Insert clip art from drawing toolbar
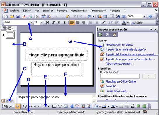 (x=83, y=106)
